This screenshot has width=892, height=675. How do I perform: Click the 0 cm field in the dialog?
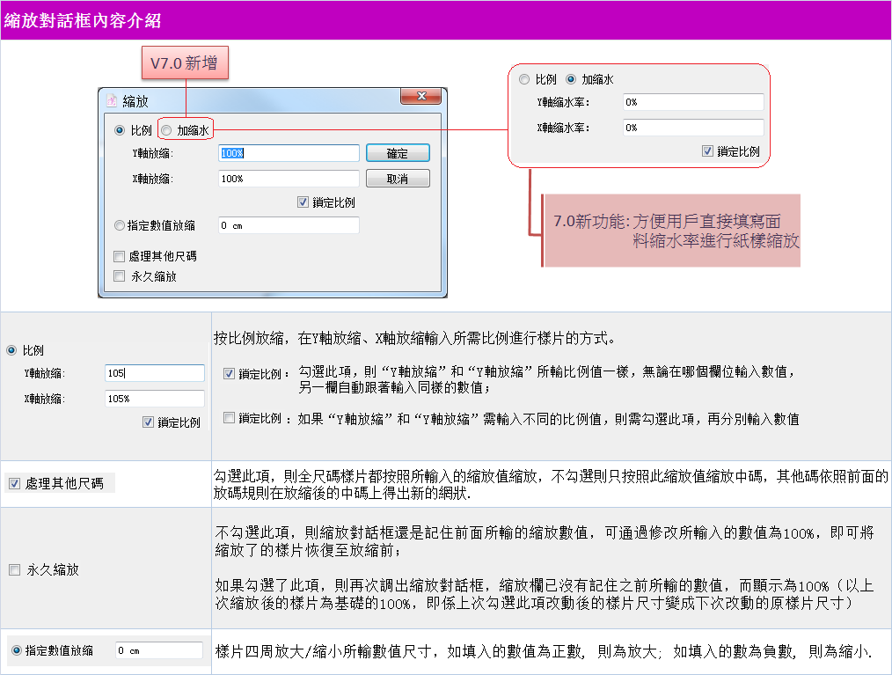click(x=289, y=225)
